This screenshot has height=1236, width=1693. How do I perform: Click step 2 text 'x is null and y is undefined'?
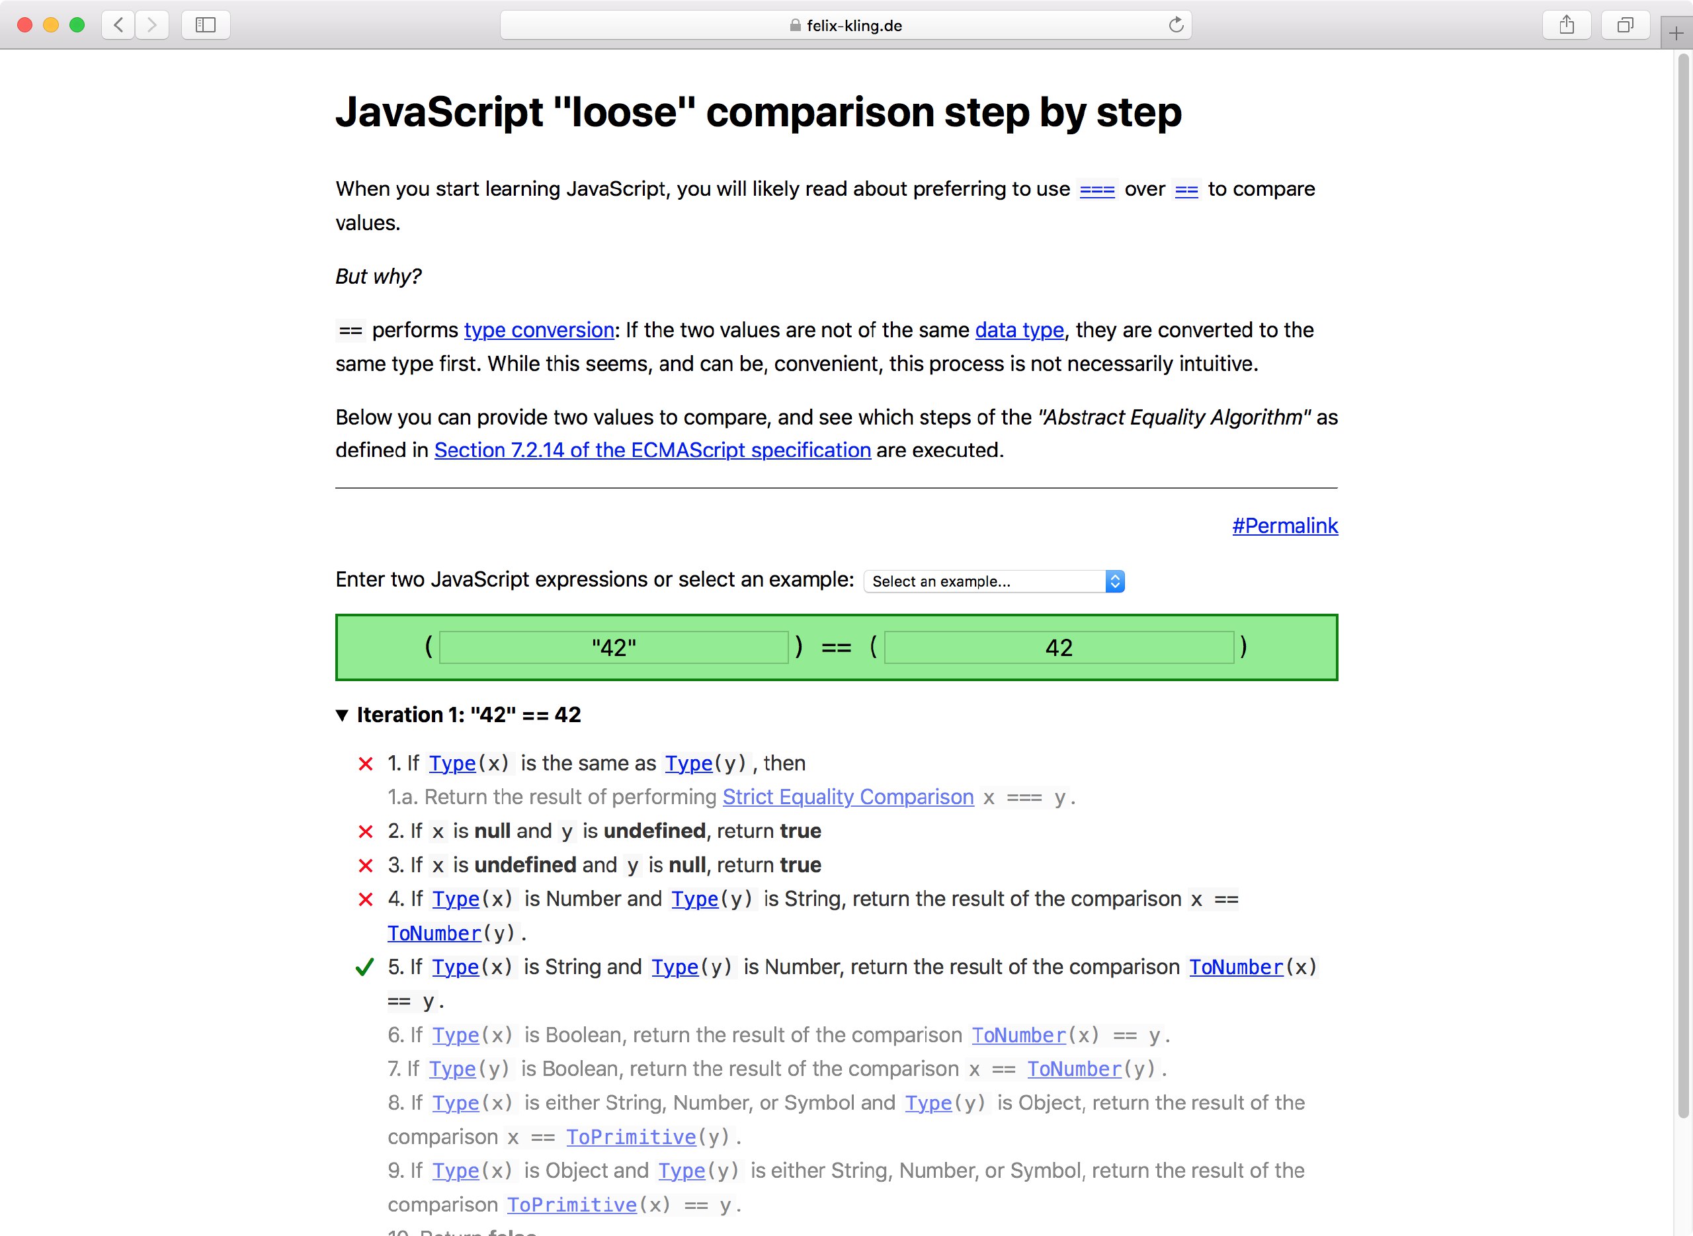pyautogui.click(x=569, y=831)
